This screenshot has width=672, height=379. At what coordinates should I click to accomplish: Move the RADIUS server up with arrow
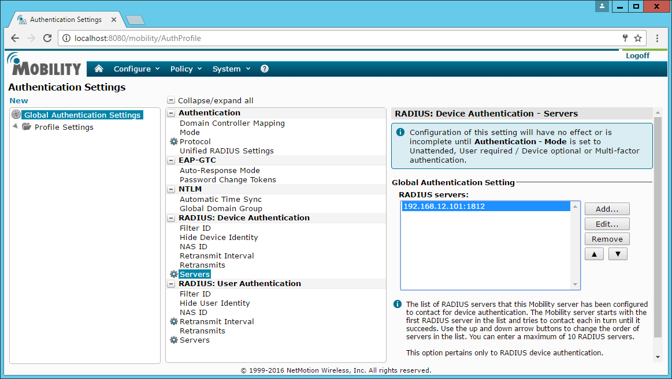[x=595, y=254]
